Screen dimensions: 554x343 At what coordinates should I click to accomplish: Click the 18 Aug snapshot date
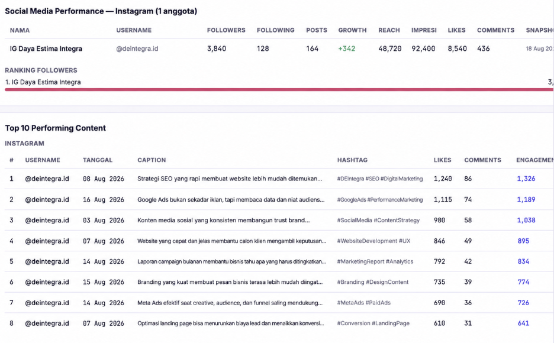[x=540, y=48]
